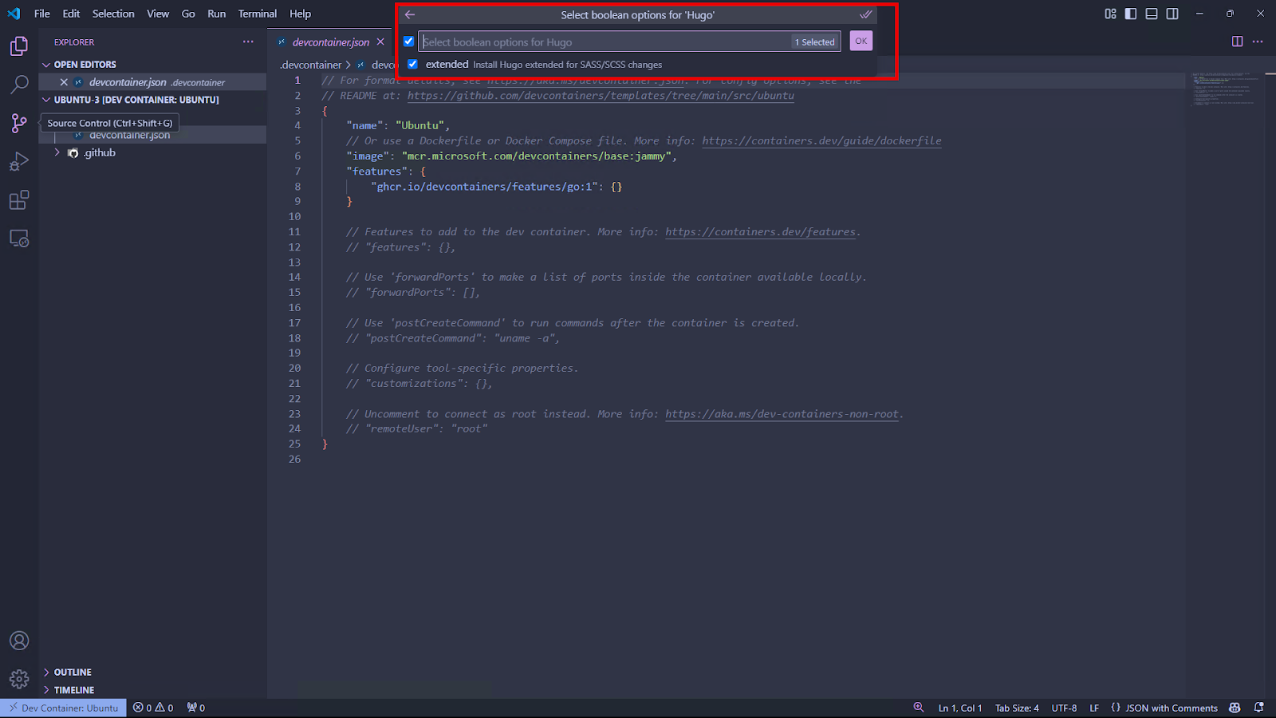1276x718 pixels.
Task: Click the .devcontainer breadcrumb
Action: point(311,65)
